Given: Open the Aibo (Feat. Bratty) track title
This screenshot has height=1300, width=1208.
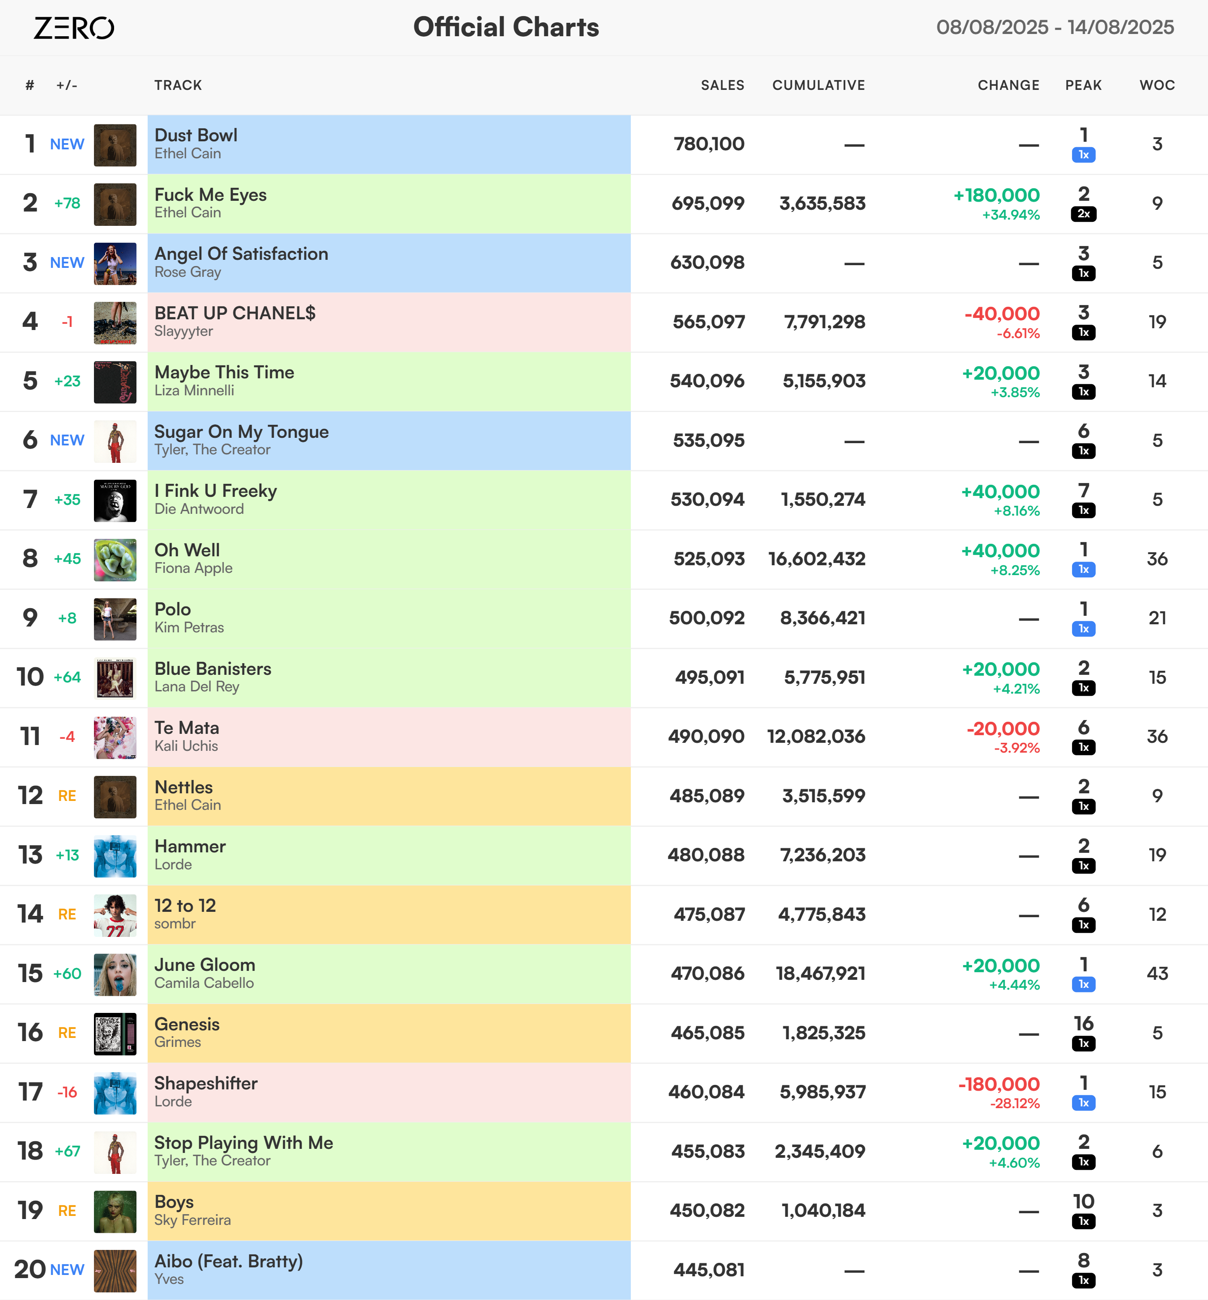Looking at the screenshot, I should pos(228,1261).
